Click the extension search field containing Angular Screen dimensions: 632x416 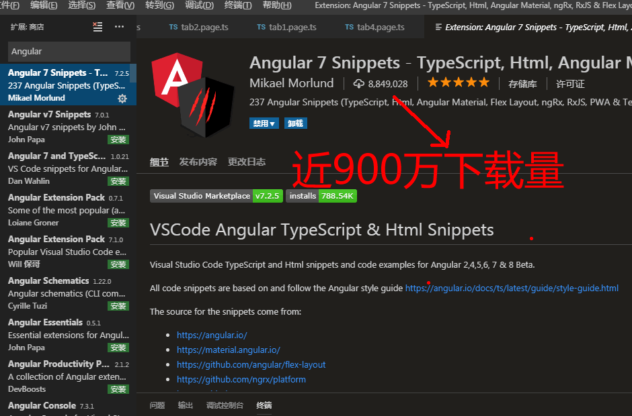click(69, 52)
